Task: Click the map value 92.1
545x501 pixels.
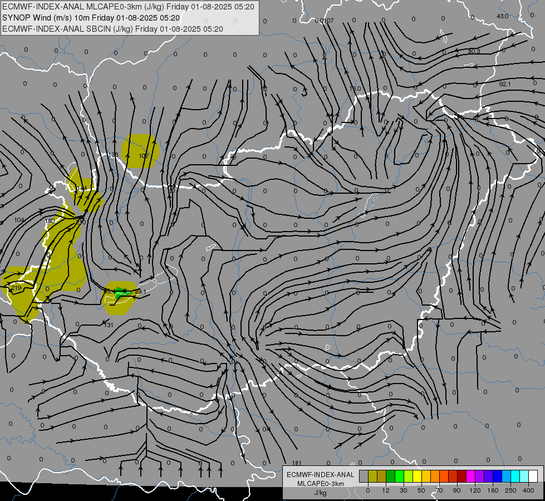Action: pyautogui.click(x=505, y=84)
